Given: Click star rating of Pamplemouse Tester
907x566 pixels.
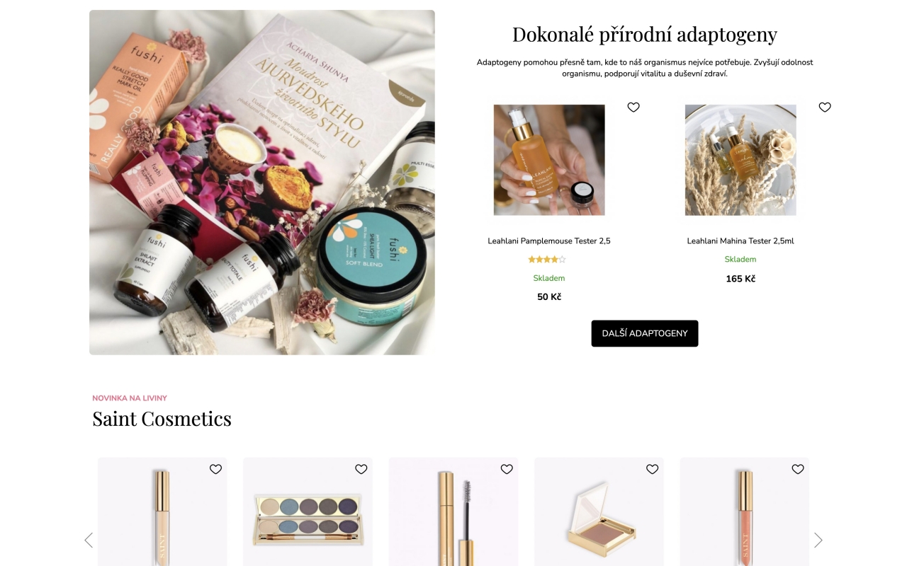Looking at the screenshot, I should click(x=547, y=260).
